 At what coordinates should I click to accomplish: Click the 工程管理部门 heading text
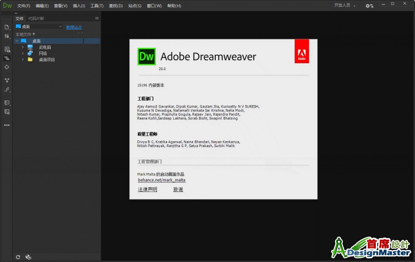click(x=149, y=161)
